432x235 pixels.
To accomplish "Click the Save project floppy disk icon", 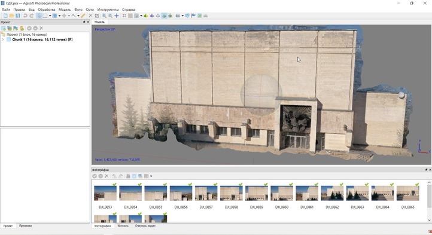I will (17, 16).
